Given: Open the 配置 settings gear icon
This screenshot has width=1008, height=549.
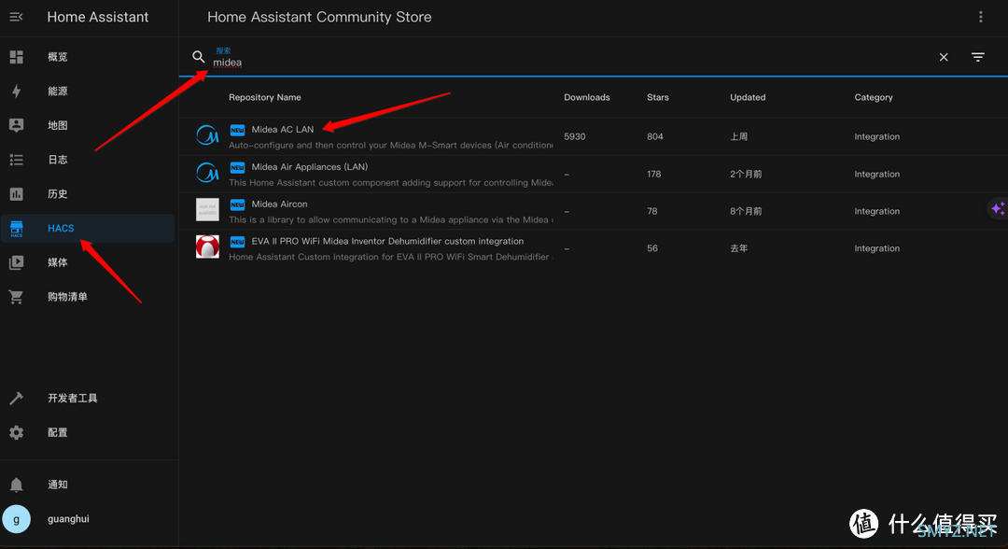Looking at the screenshot, I should 16,432.
